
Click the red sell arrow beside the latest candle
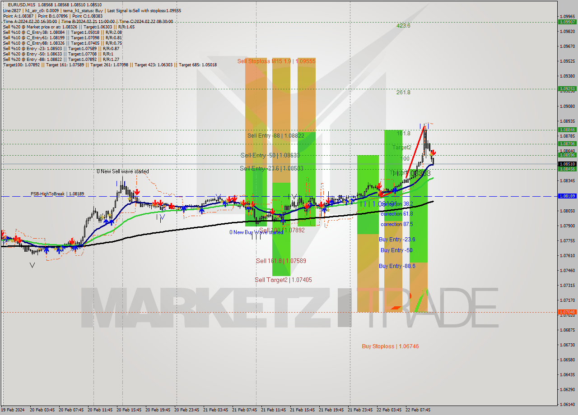[433, 153]
